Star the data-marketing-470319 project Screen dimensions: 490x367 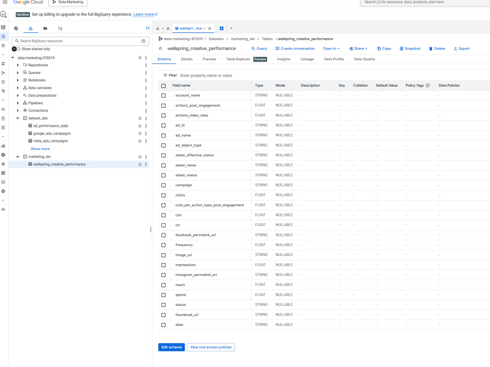[x=140, y=58]
